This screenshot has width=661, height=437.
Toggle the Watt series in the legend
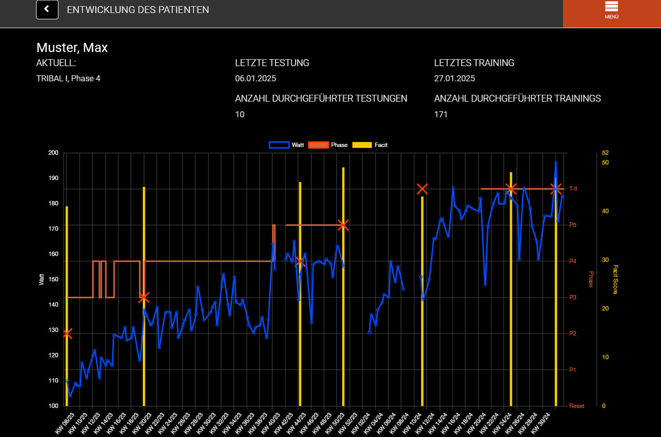click(298, 145)
